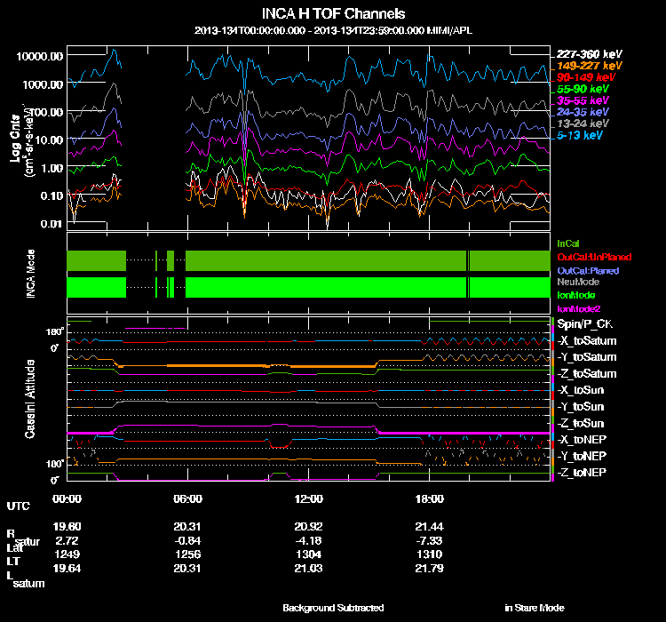Screen dimensions: 666x622
Task: Click the R value '19.60'
Action: pyautogui.click(x=67, y=526)
